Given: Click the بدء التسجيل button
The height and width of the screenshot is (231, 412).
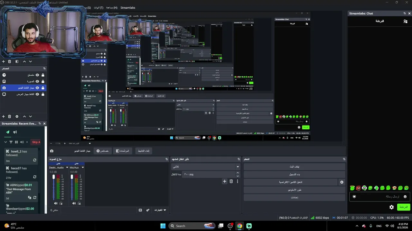Looking at the screenshot, I should click(295, 175).
